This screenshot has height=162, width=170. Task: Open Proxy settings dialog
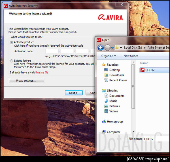click(x=26, y=80)
